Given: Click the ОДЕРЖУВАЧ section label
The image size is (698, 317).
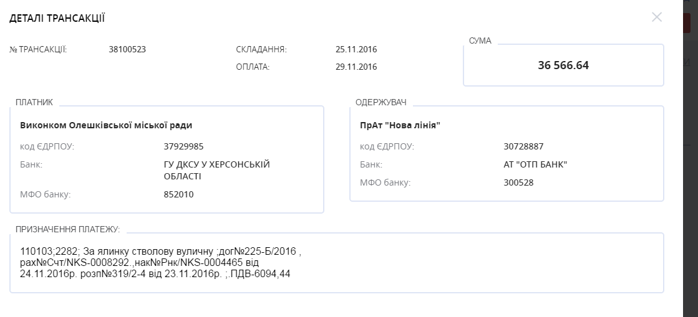Looking at the screenshot, I should pos(381,103).
